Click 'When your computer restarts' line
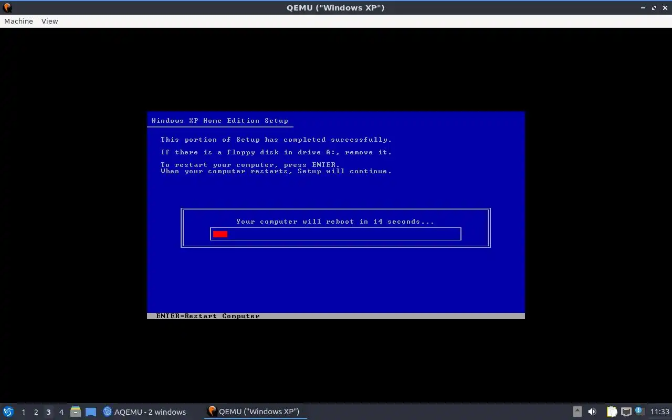 pyautogui.click(x=276, y=171)
